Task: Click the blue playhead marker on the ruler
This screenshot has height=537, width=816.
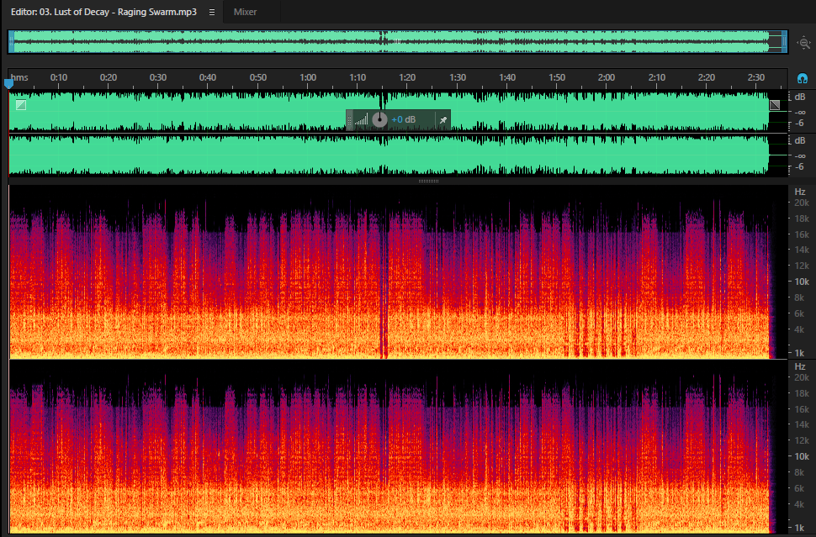Action: pos(8,83)
